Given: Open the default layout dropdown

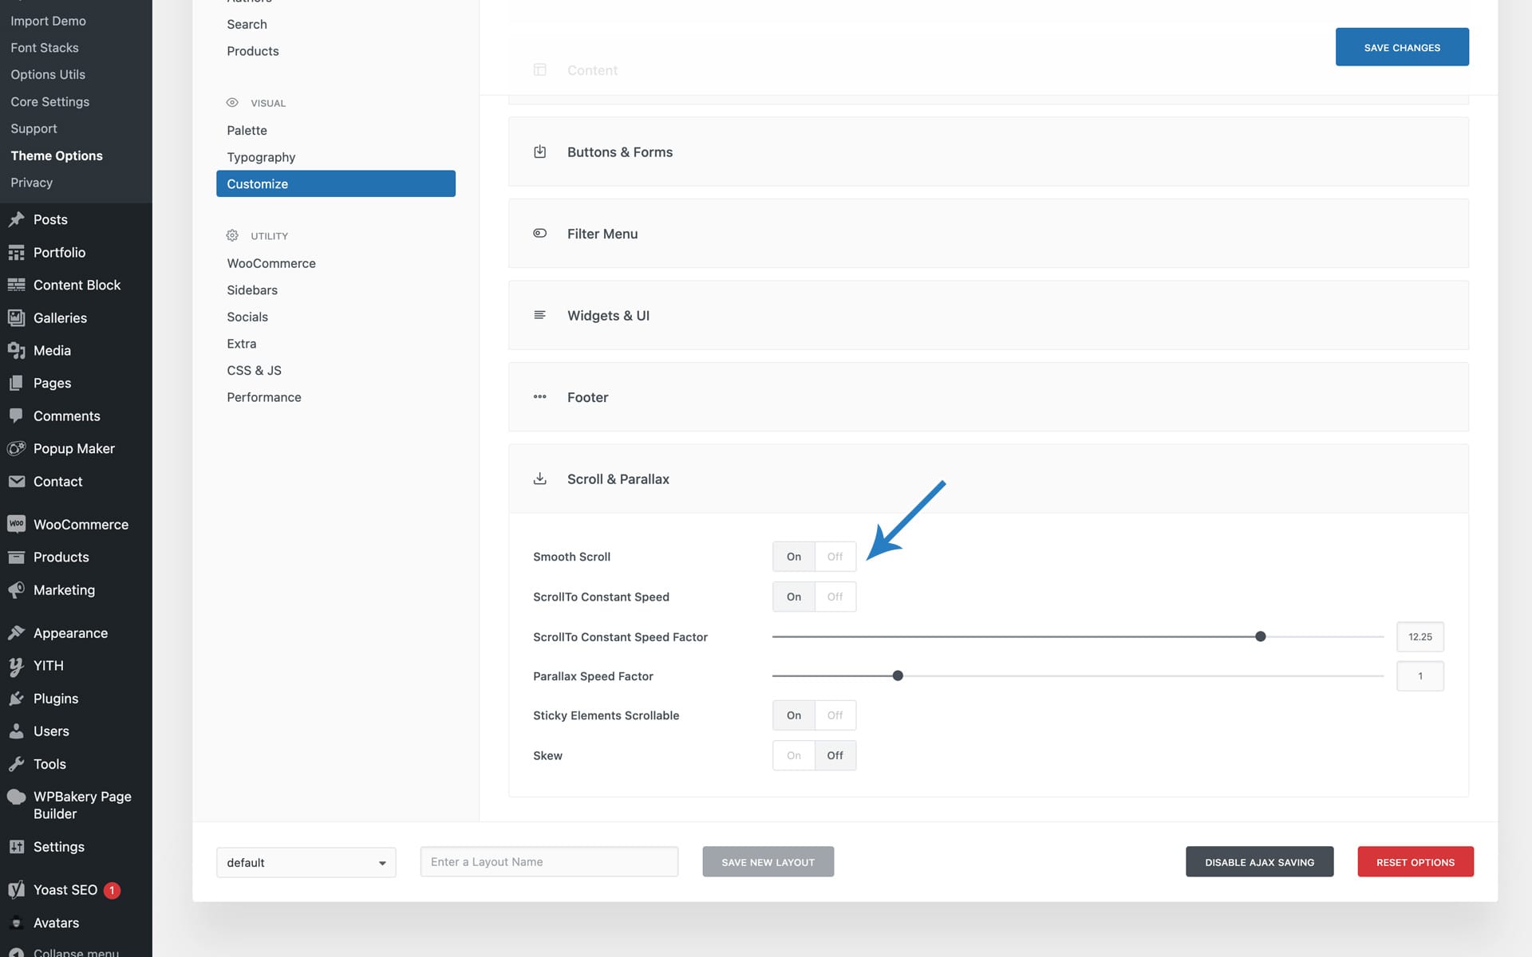Looking at the screenshot, I should [x=306, y=862].
